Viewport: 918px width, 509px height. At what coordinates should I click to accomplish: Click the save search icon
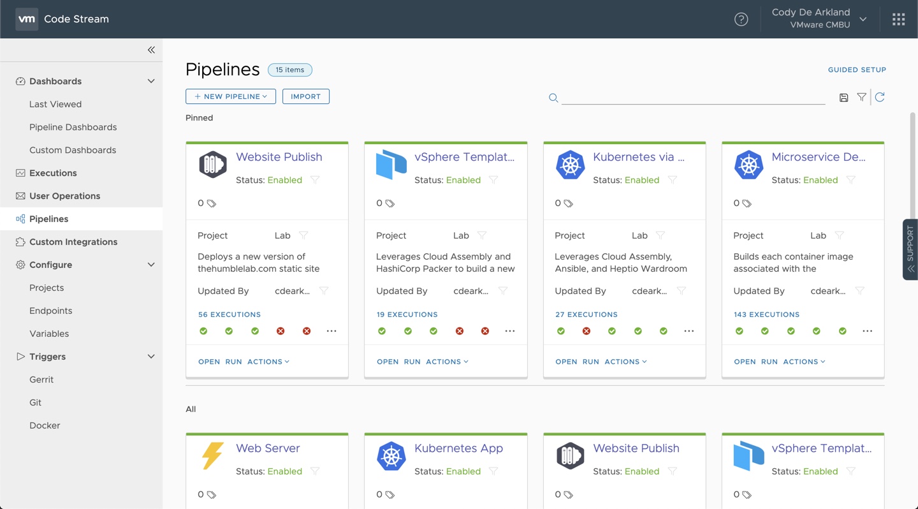coord(843,98)
